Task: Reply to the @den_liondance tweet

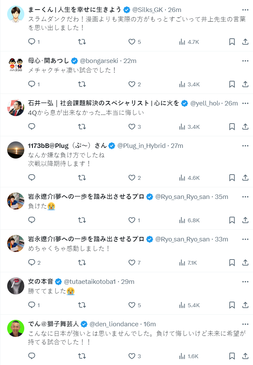Action: coord(32,356)
